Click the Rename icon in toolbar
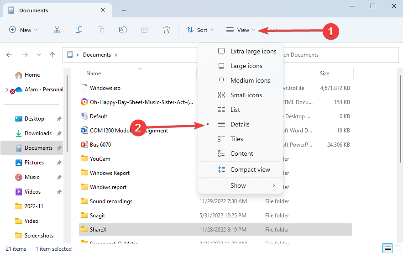This screenshot has width=403, height=253. (122, 30)
